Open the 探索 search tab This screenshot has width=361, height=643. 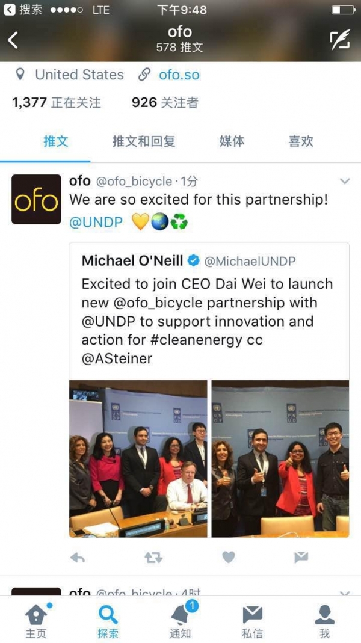point(108,620)
